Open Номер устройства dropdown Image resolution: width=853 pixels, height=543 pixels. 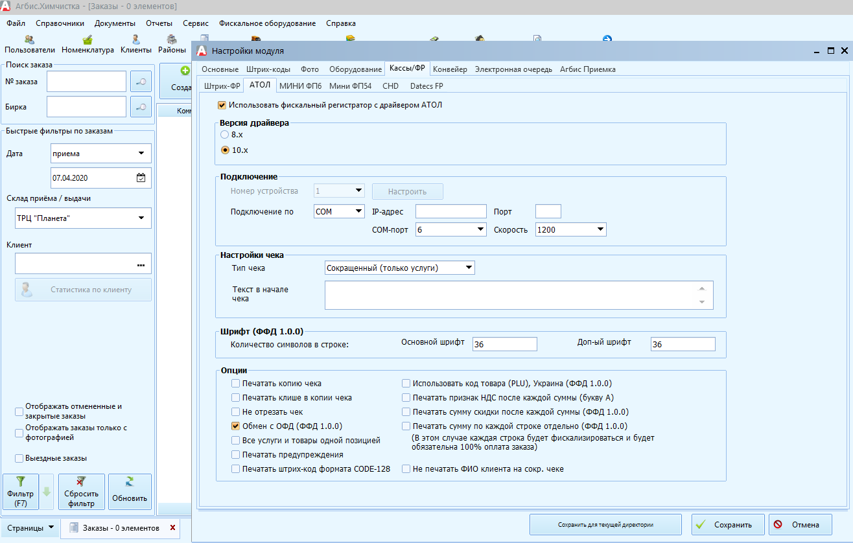[x=340, y=191]
